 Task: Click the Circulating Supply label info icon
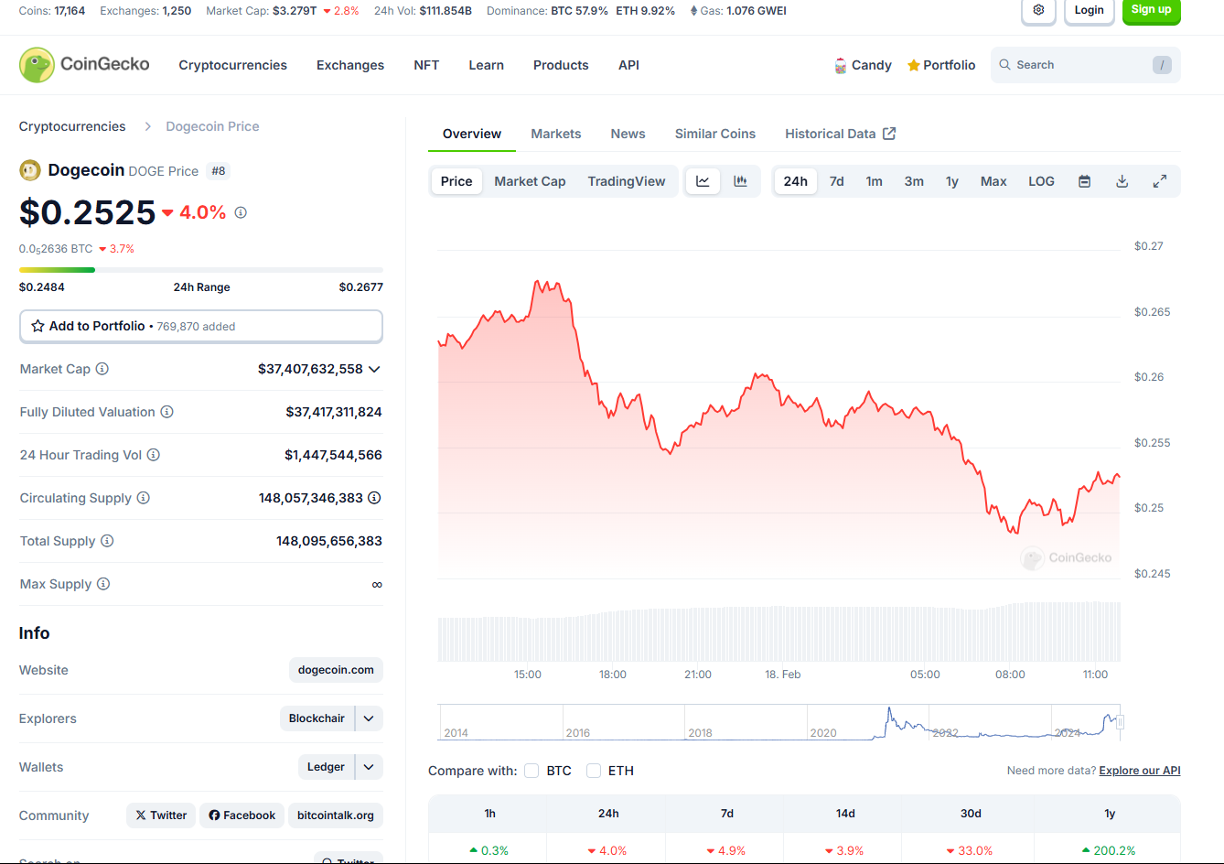143,498
